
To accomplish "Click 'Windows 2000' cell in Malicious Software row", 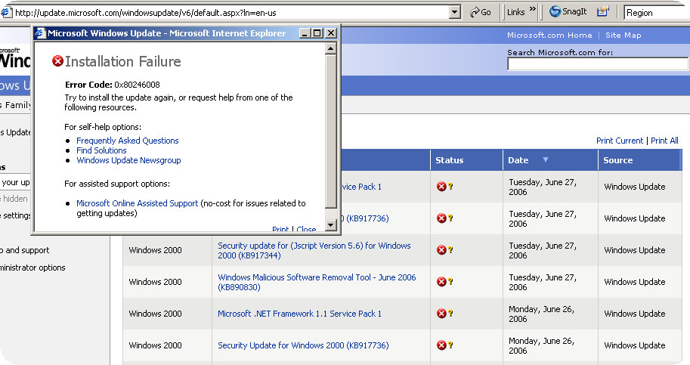I will click(x=156, y=282).
